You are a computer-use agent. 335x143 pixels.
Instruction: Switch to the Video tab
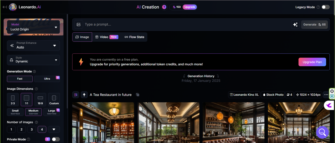click(x=107, y=37)
